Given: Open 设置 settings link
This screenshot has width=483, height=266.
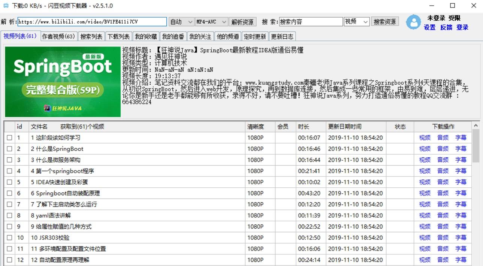Looking at the screenshot, I should tap(430, 27).
